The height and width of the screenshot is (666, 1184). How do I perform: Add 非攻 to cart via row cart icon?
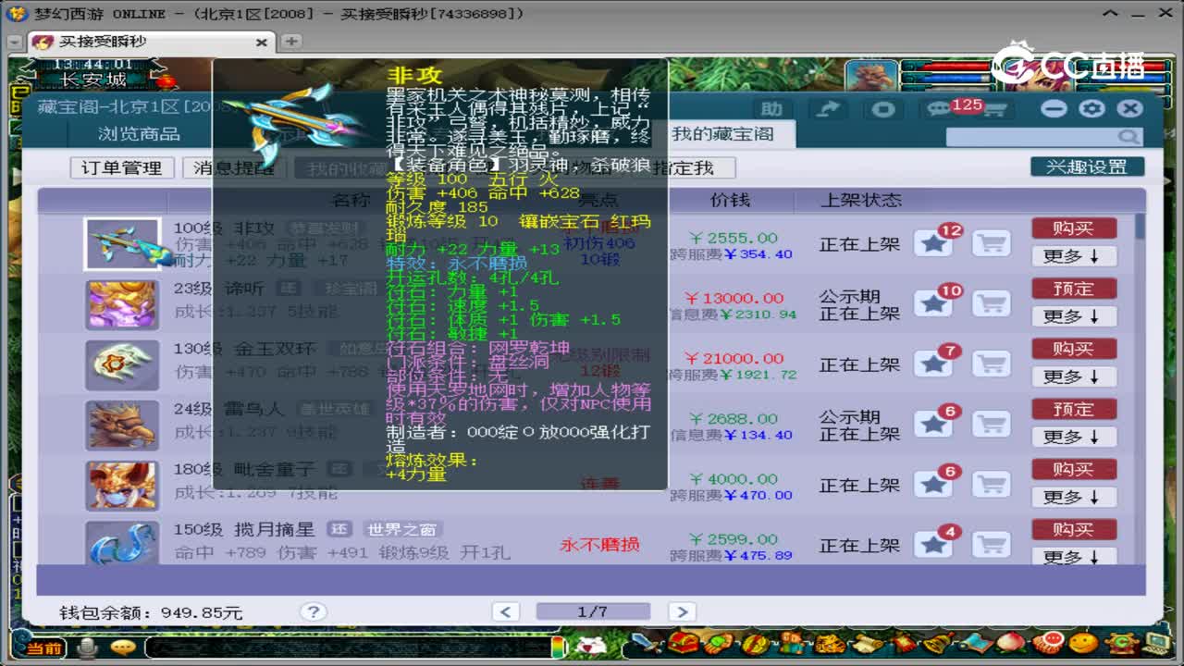(991, 244)
